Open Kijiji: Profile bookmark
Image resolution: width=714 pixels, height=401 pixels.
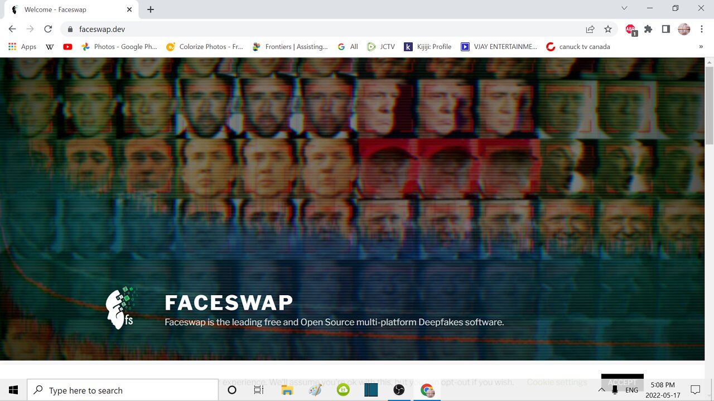point(428,47)
